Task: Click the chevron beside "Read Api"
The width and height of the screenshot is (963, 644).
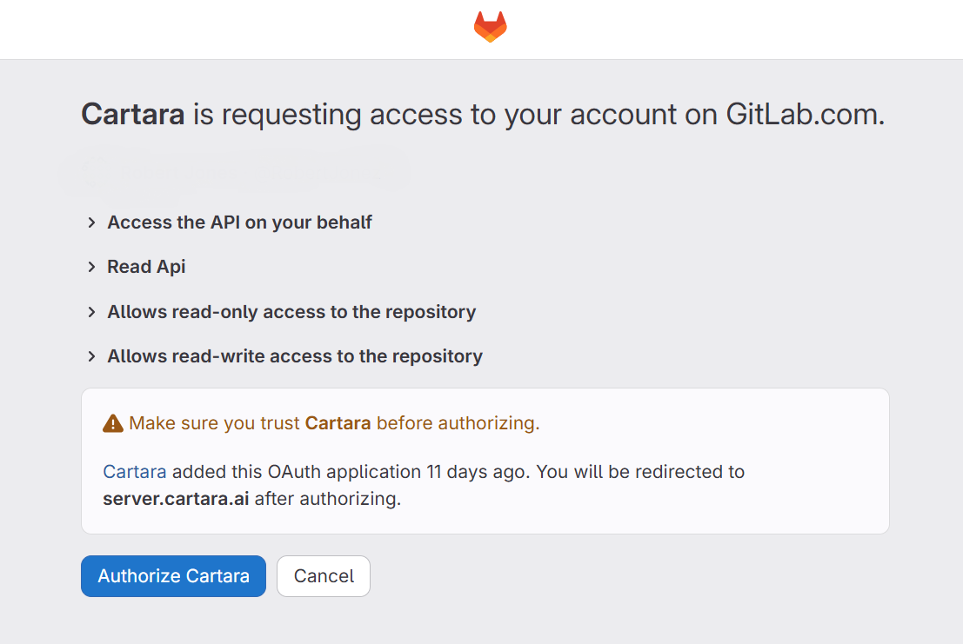Action: [x=91, y=267]
